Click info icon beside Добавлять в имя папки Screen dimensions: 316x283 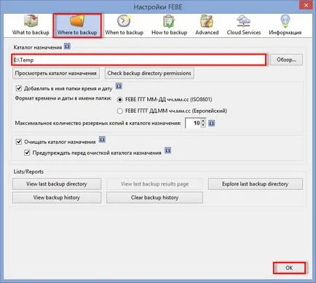point(119,86)
